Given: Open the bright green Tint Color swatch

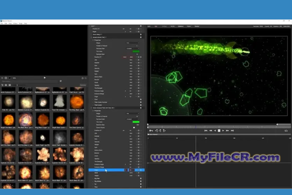Looking at the screenshot, I should click(136, 122).
